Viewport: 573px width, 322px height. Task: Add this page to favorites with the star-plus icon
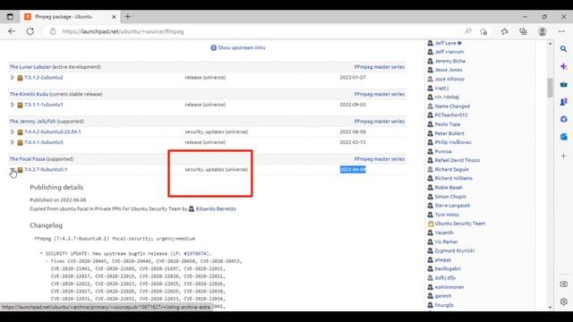click(x=483, y=31)
